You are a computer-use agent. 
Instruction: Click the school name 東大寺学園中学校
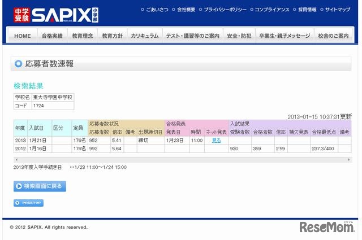click(x=53, y=97)
